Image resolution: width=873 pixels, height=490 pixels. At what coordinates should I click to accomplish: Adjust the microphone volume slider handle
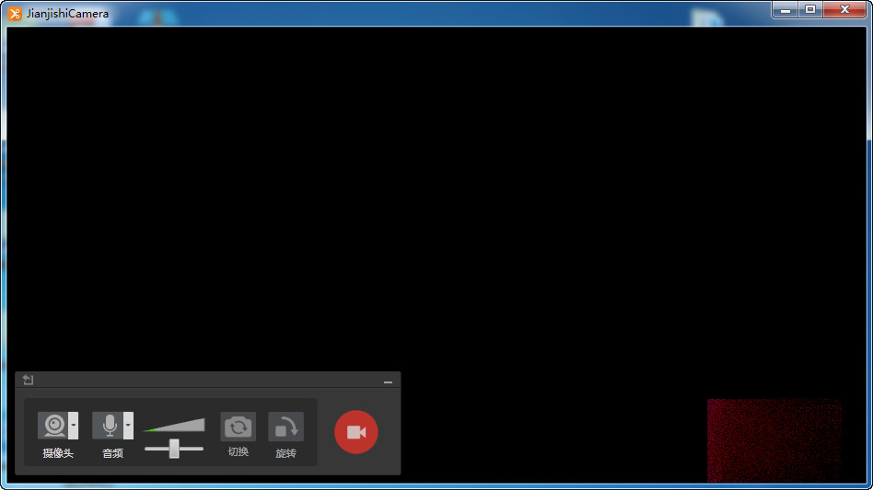pos(174,449)
